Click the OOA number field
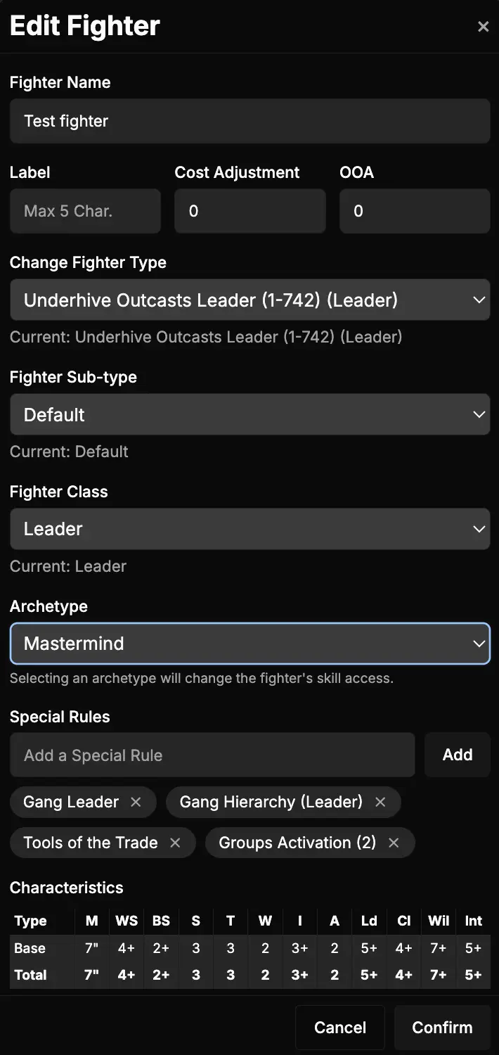499x1055 pixels. point(415,211)
